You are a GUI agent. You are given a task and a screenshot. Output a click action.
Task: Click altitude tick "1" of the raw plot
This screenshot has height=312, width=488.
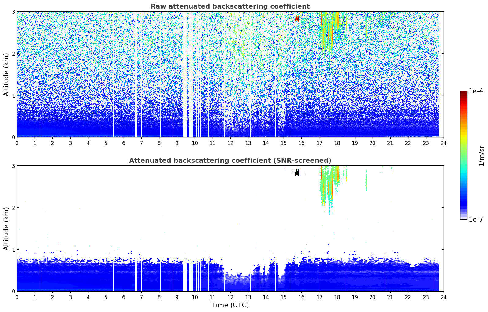[x=13, y=95]
